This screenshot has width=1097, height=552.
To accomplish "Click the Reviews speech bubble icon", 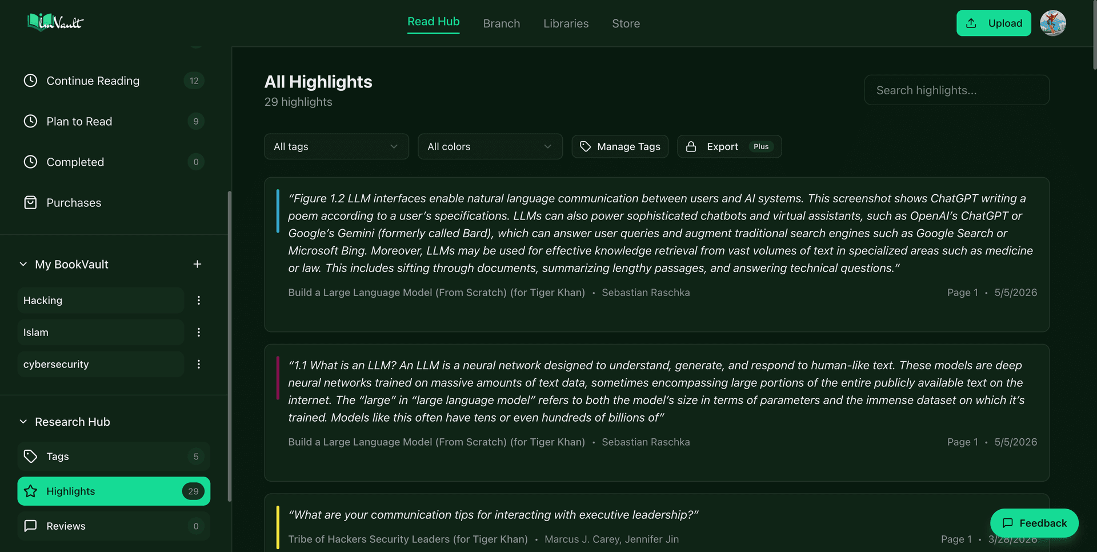I will (30, 526).
